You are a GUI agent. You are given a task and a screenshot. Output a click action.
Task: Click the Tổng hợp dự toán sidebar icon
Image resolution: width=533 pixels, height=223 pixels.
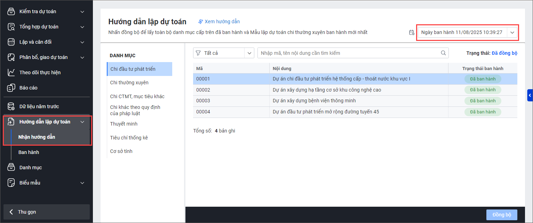[x=11, y=27]
